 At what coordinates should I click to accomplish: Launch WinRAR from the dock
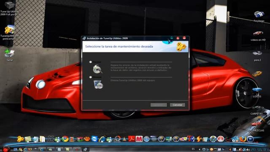[x=80, y=139]
